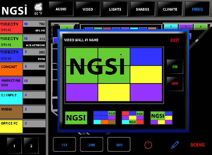Click the bottom-right purple wall cell

[x=146, y=92]
